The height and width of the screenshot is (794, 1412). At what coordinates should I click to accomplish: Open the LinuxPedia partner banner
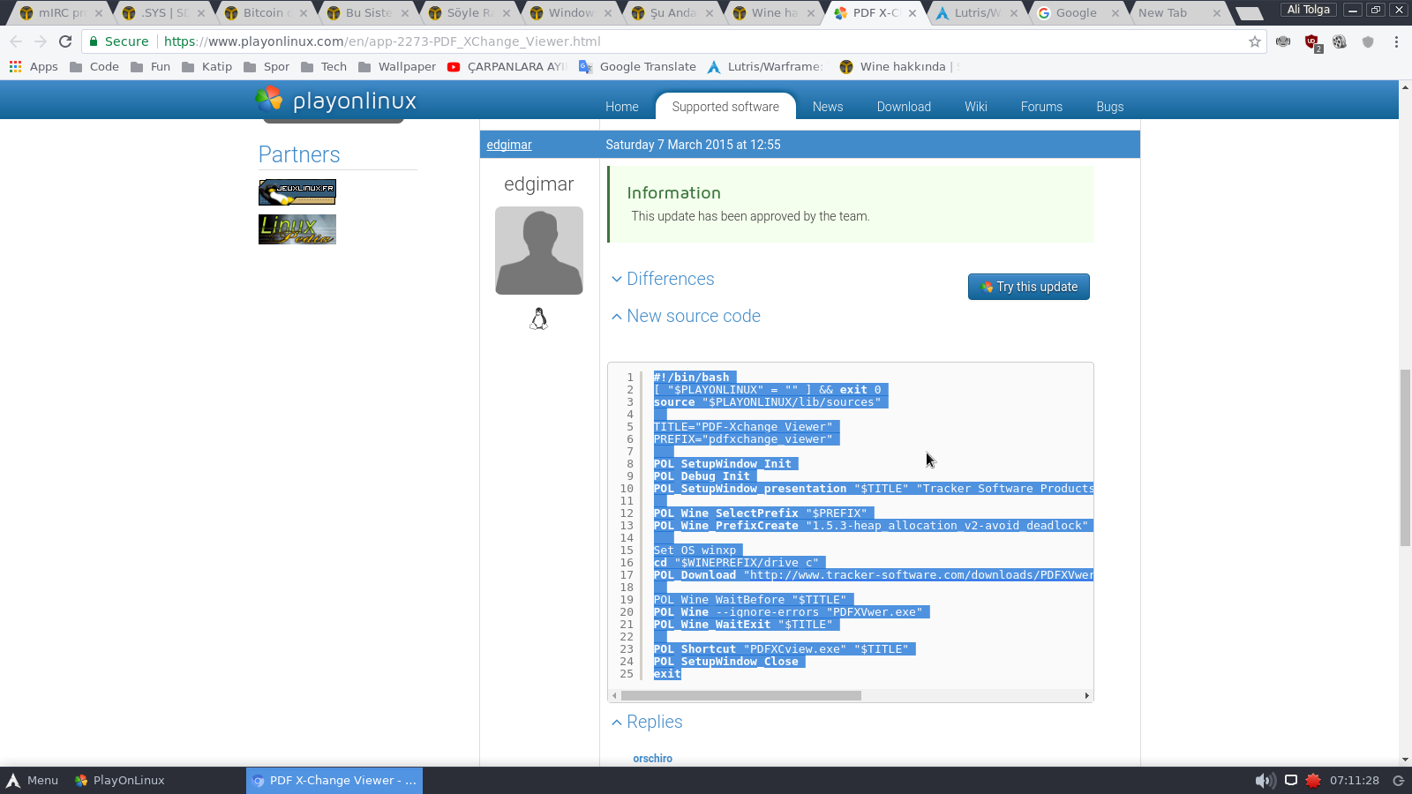tap(297, 229)
